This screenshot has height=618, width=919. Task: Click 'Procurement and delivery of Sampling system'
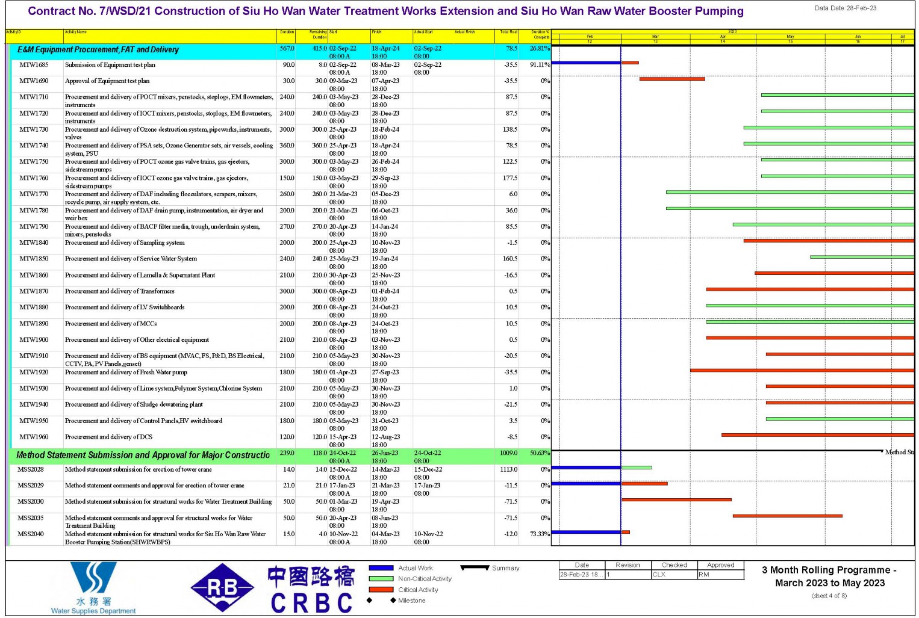pyautogui.click(x=125, y=243)
